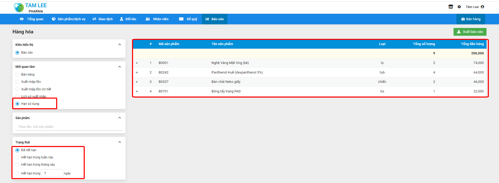Open the Nhân viên menu

[x=157, y=19]
